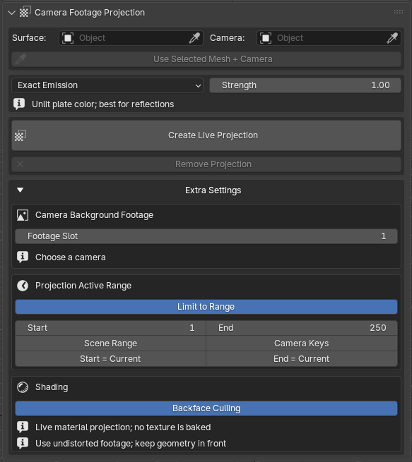Viewport: 412px width, 462px height.
Task: Click 'Use undistorted footage; keep geometry in front'
Action: pyautogui.click(x=131, y=444)
